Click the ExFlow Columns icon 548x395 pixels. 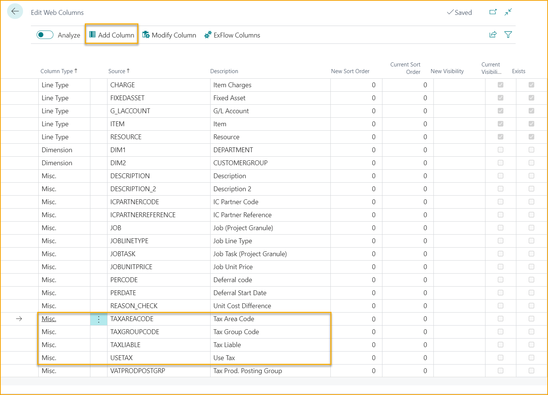[x=208, y=35]
